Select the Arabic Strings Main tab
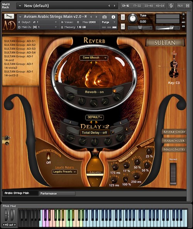 (x=20, y=193)
